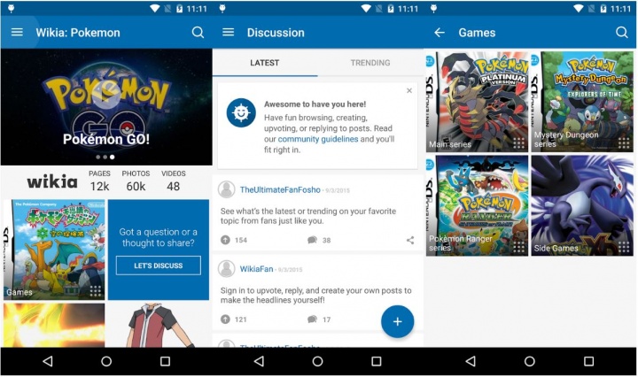Tap grid dots on Mystery Dungeon tile

[624, 143]
